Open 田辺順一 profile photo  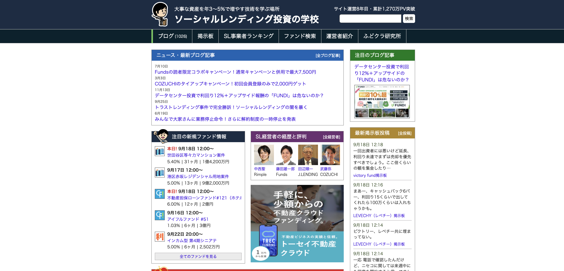[308, 155]
